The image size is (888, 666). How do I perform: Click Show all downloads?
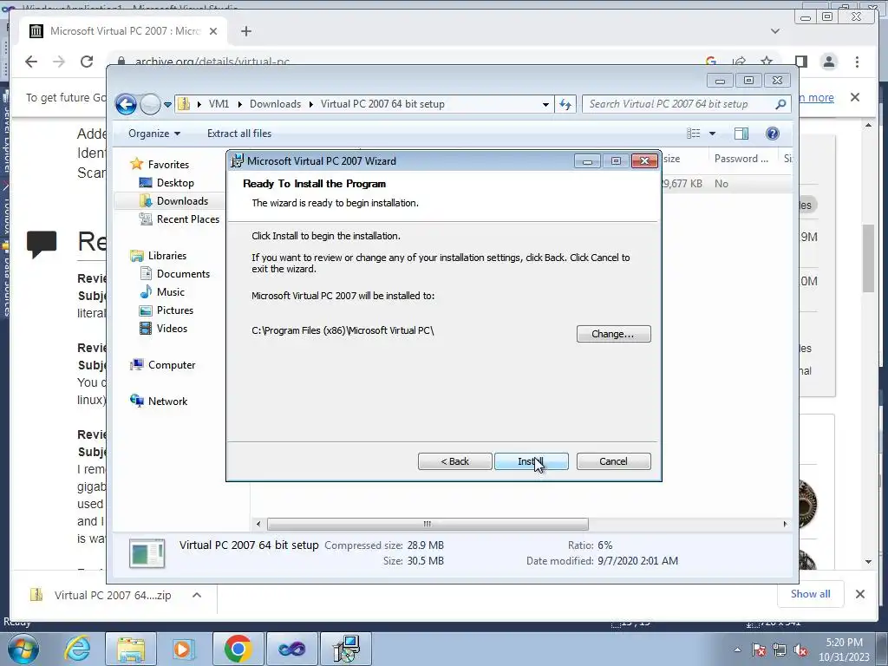[811, 594]
